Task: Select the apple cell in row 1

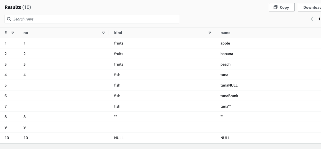Action: (x=225, y=43)
